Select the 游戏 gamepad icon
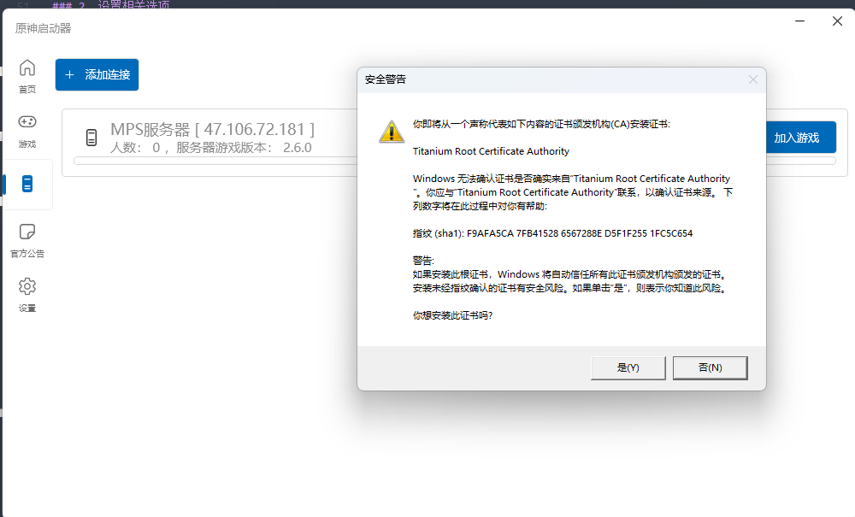The height and width of the screenshot is (517, 855). [x=27, y=121]
